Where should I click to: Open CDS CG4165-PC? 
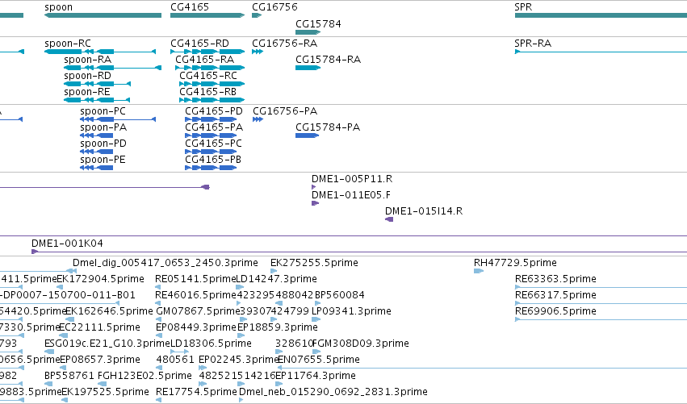point(211,152)
